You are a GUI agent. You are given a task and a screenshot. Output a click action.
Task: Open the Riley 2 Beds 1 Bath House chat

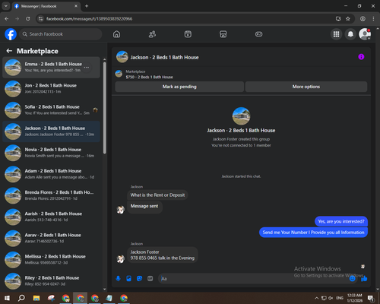coord(51,281)
